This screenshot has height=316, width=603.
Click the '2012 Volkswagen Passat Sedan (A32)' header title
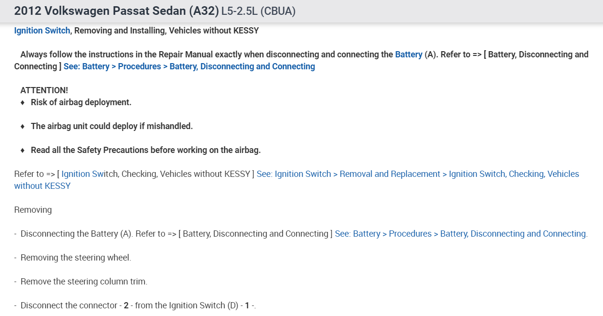117,11
